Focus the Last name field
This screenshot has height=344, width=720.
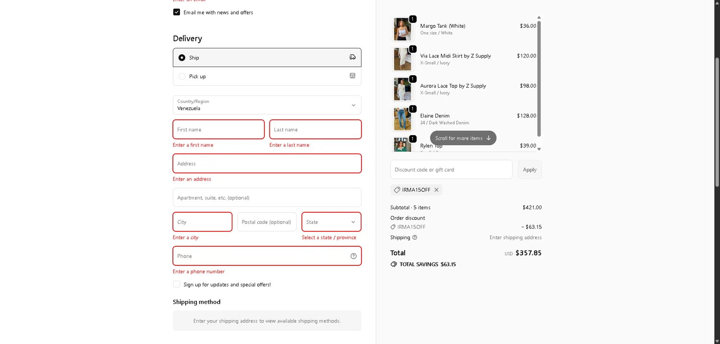(315, 129)
